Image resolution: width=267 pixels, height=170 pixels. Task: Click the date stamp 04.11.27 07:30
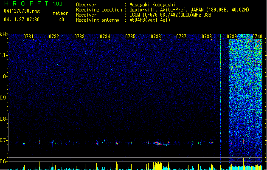click(x=22, y=20)
